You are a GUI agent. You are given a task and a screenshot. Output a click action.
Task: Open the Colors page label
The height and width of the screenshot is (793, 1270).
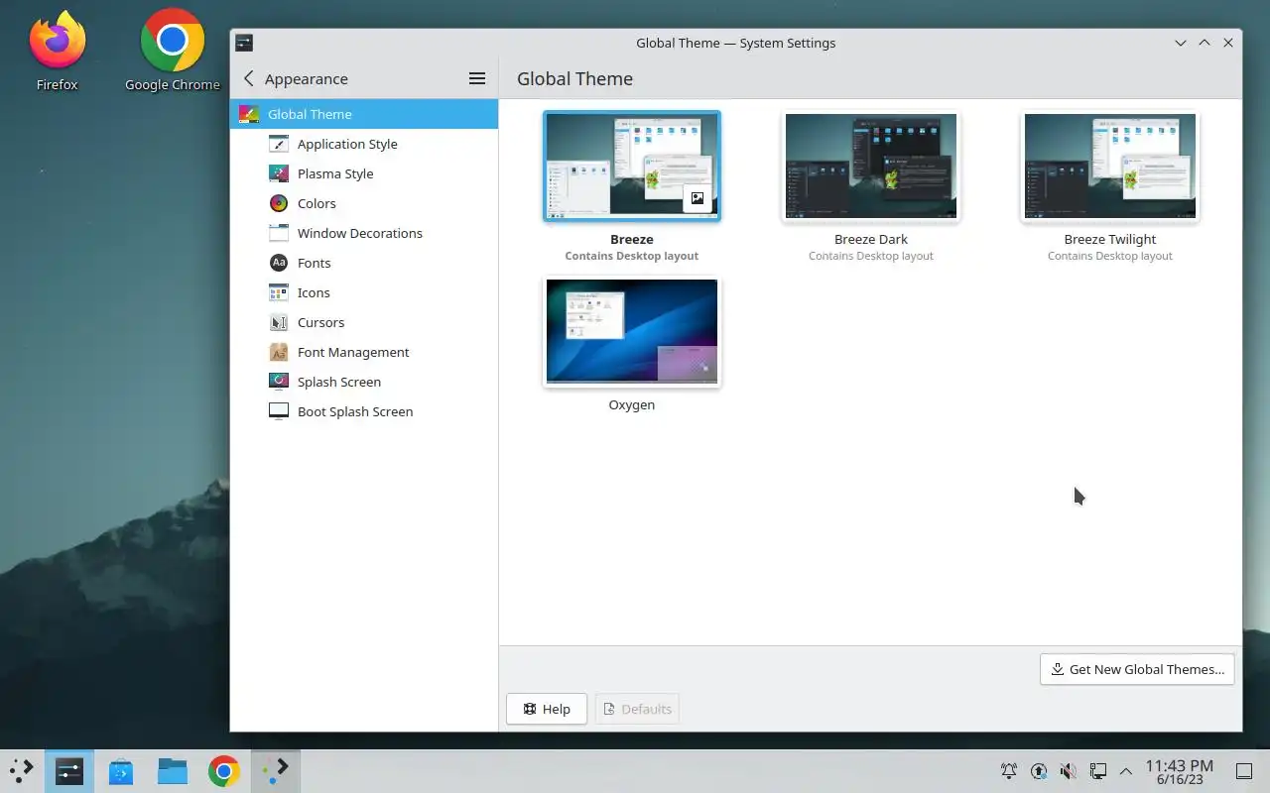317,203
